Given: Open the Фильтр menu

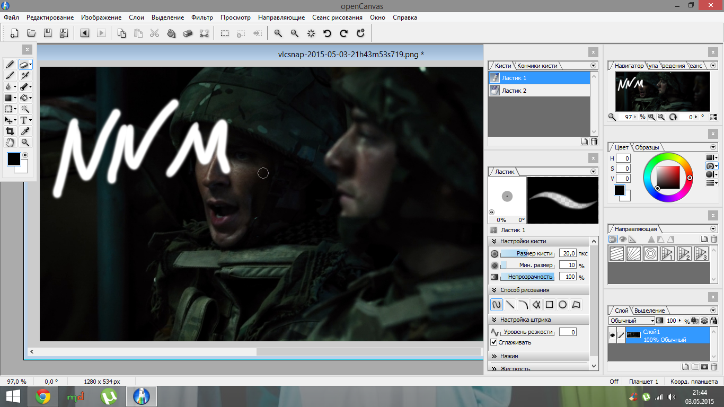Looking at the screenshot, I should [202, 17].
